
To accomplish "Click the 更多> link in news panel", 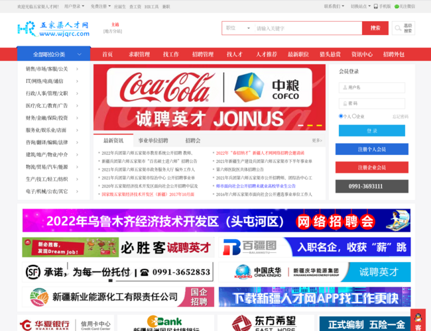I will tap(317, 140).
